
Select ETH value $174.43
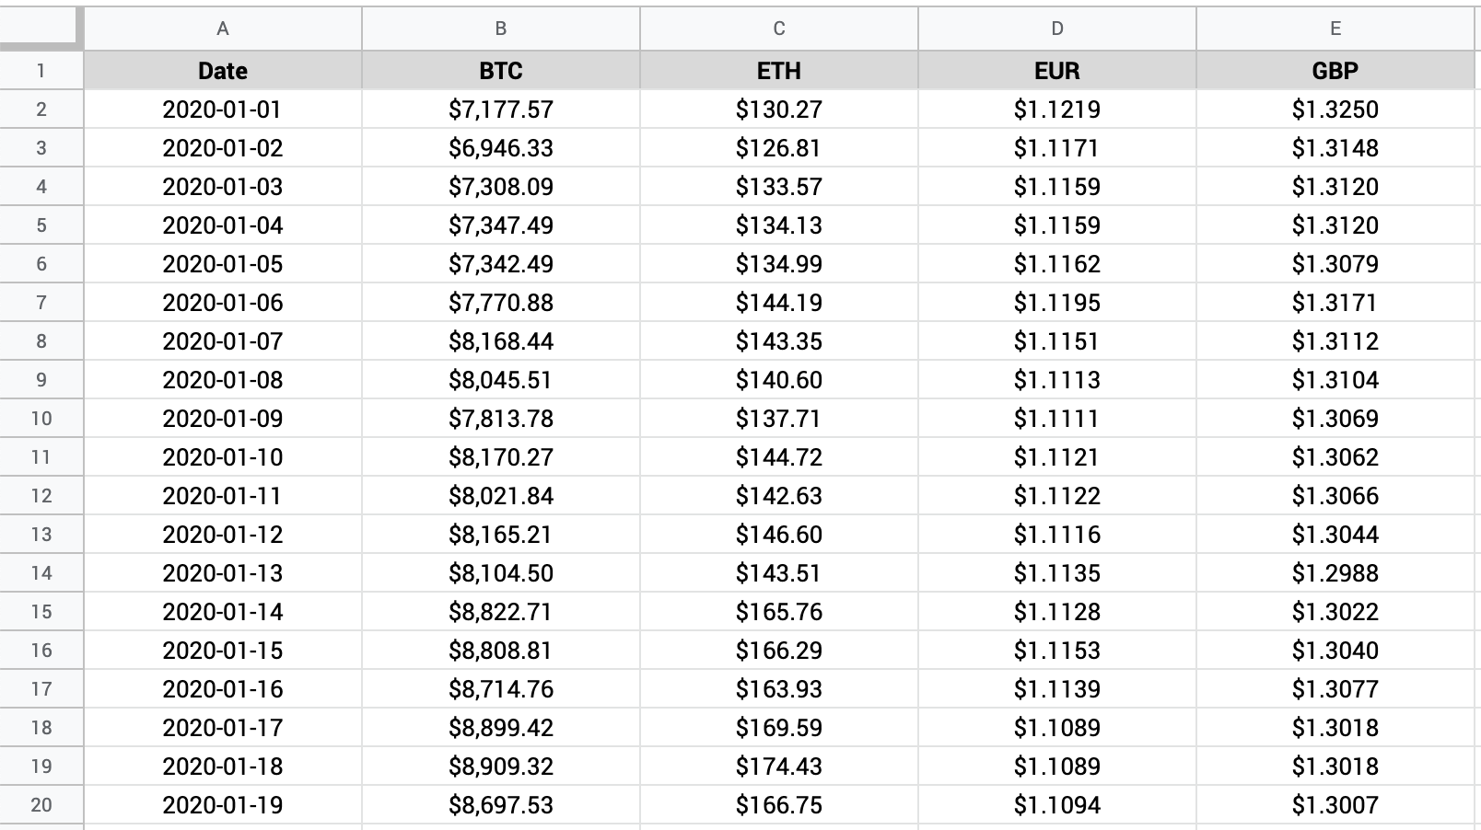tap(779, 767)
